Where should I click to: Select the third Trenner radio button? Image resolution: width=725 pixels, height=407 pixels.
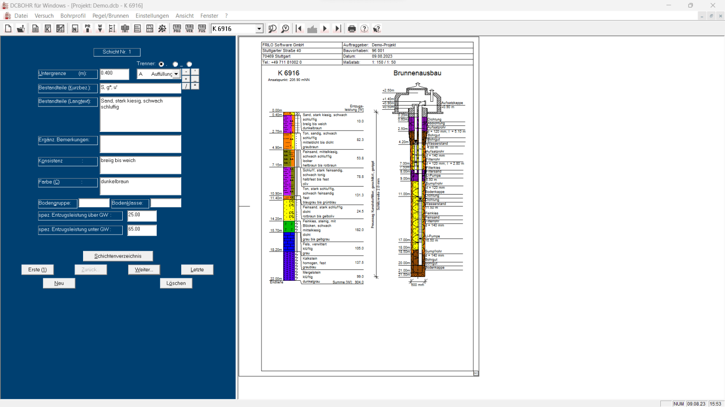click(x=189, y=64)
